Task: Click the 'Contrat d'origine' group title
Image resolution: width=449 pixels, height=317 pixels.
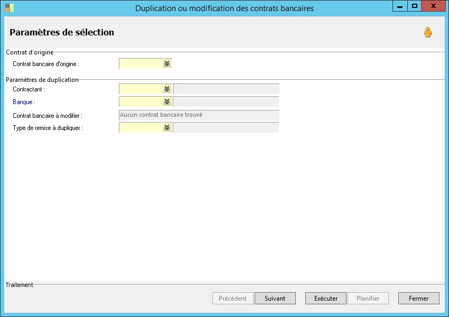Action: [30, 52]
